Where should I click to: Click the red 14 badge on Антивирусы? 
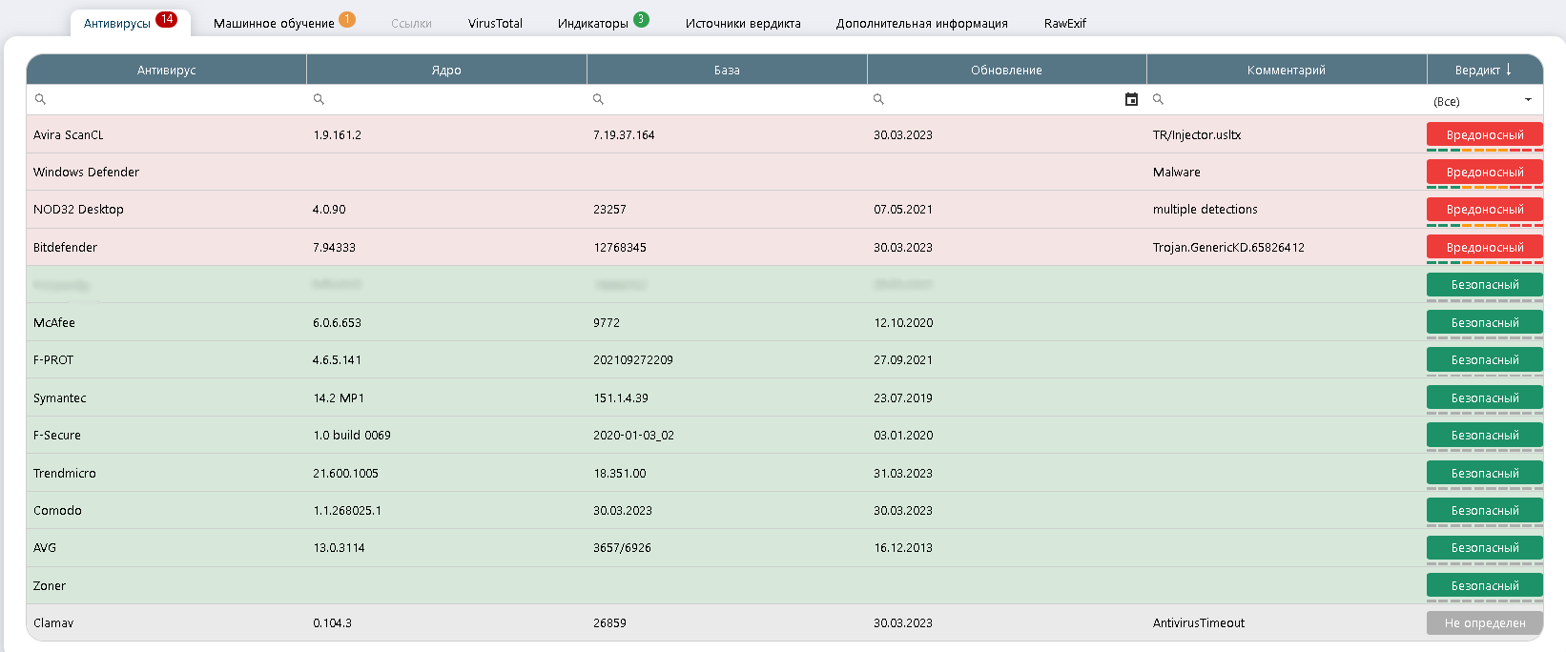[x=167, y=19]
